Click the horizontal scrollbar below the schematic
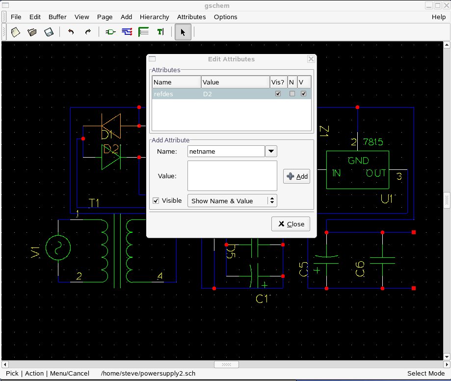Image resolution: width=451 pixels, height=381 pixels. point(226,365)
